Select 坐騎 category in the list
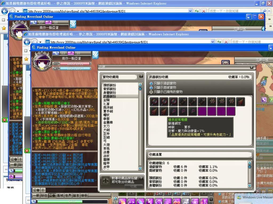273x204 pixels. coord(106,100)
